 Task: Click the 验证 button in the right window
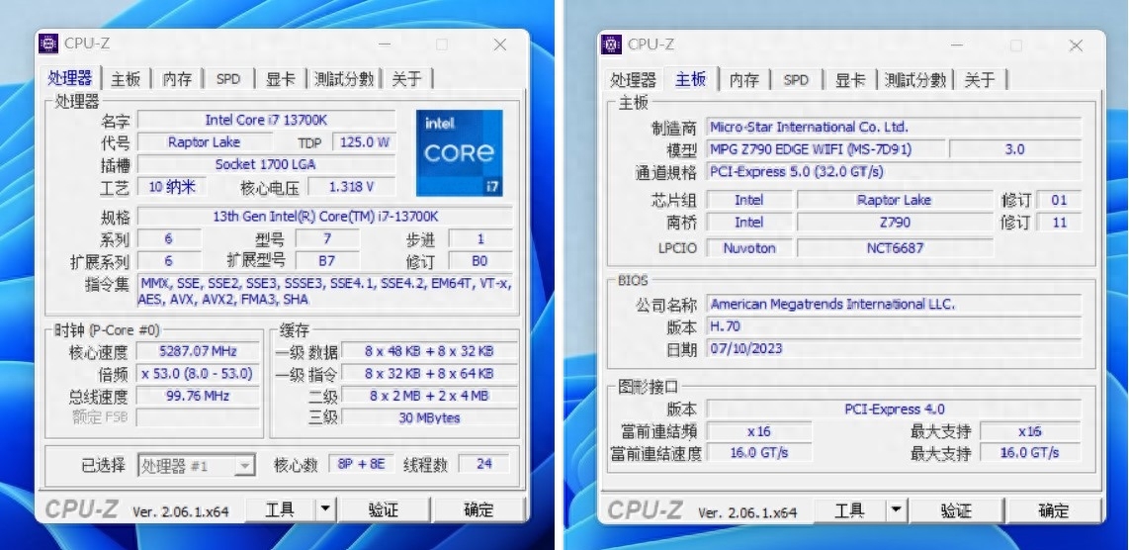point(956,510)
